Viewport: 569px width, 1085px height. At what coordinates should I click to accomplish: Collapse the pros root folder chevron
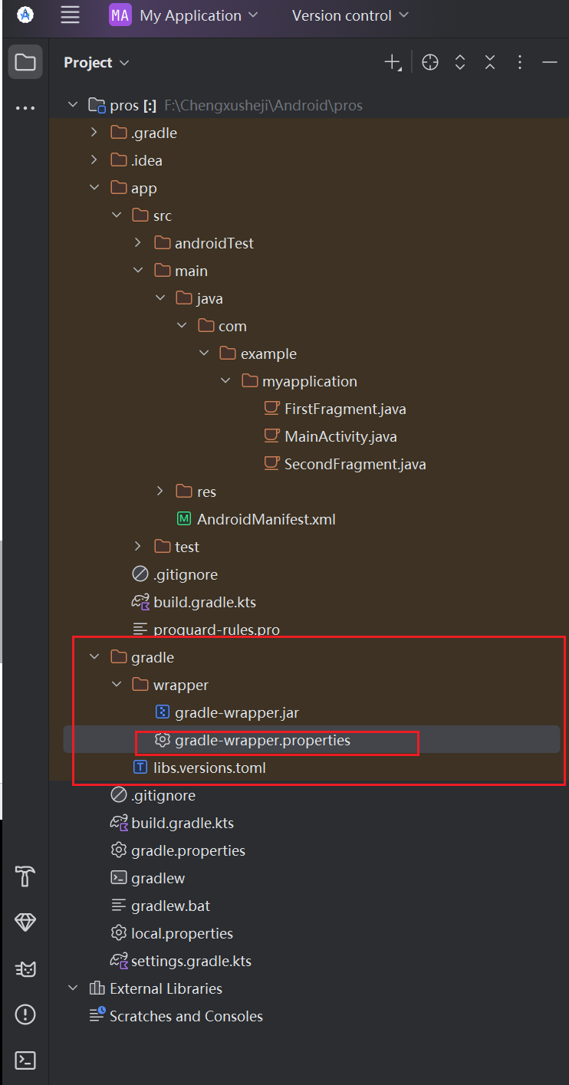[72, 105]
